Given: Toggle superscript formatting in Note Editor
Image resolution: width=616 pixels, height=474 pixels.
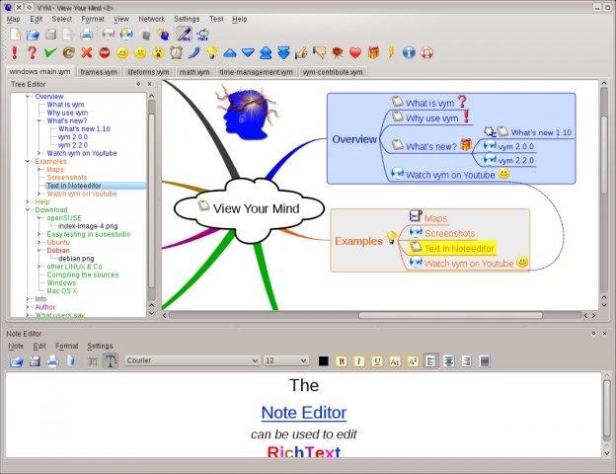Looking at the screenshot, I should click(413, 361).
